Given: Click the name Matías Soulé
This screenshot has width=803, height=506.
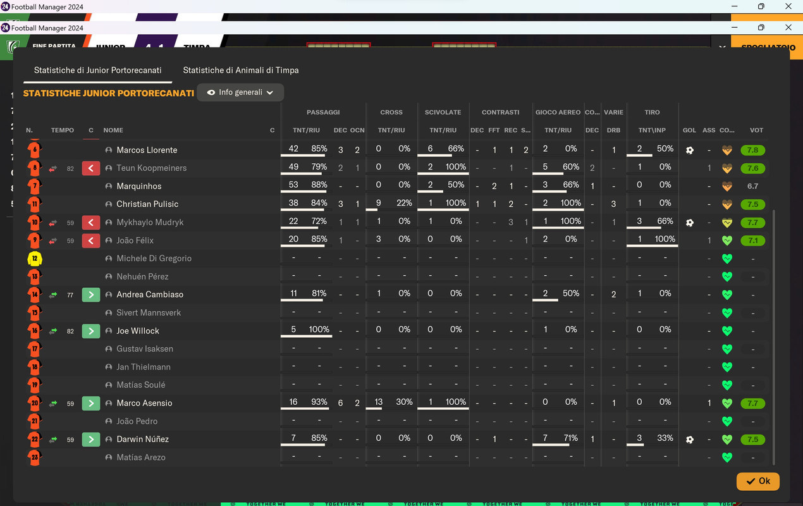Looking at the screenshot, I should (141, 385).
